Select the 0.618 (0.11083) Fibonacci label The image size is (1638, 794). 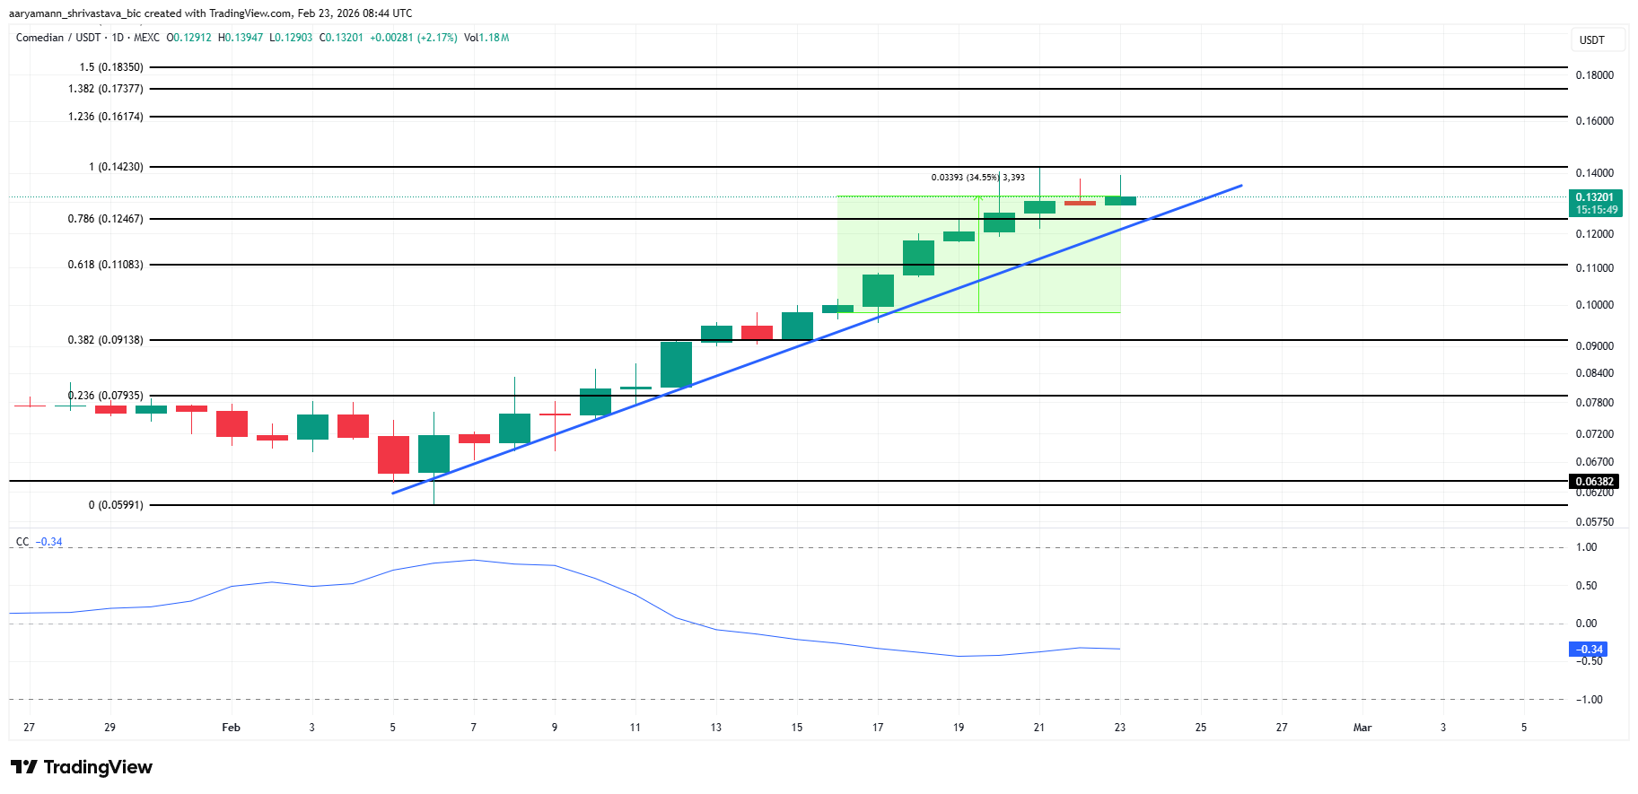click(106, 265)
